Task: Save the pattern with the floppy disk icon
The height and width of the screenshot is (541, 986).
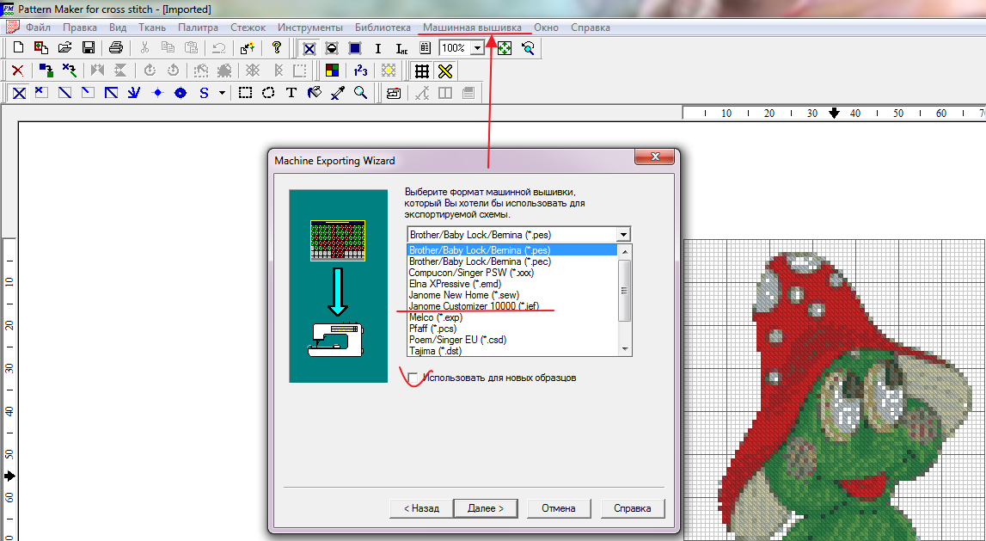Action: pos(89,48)
